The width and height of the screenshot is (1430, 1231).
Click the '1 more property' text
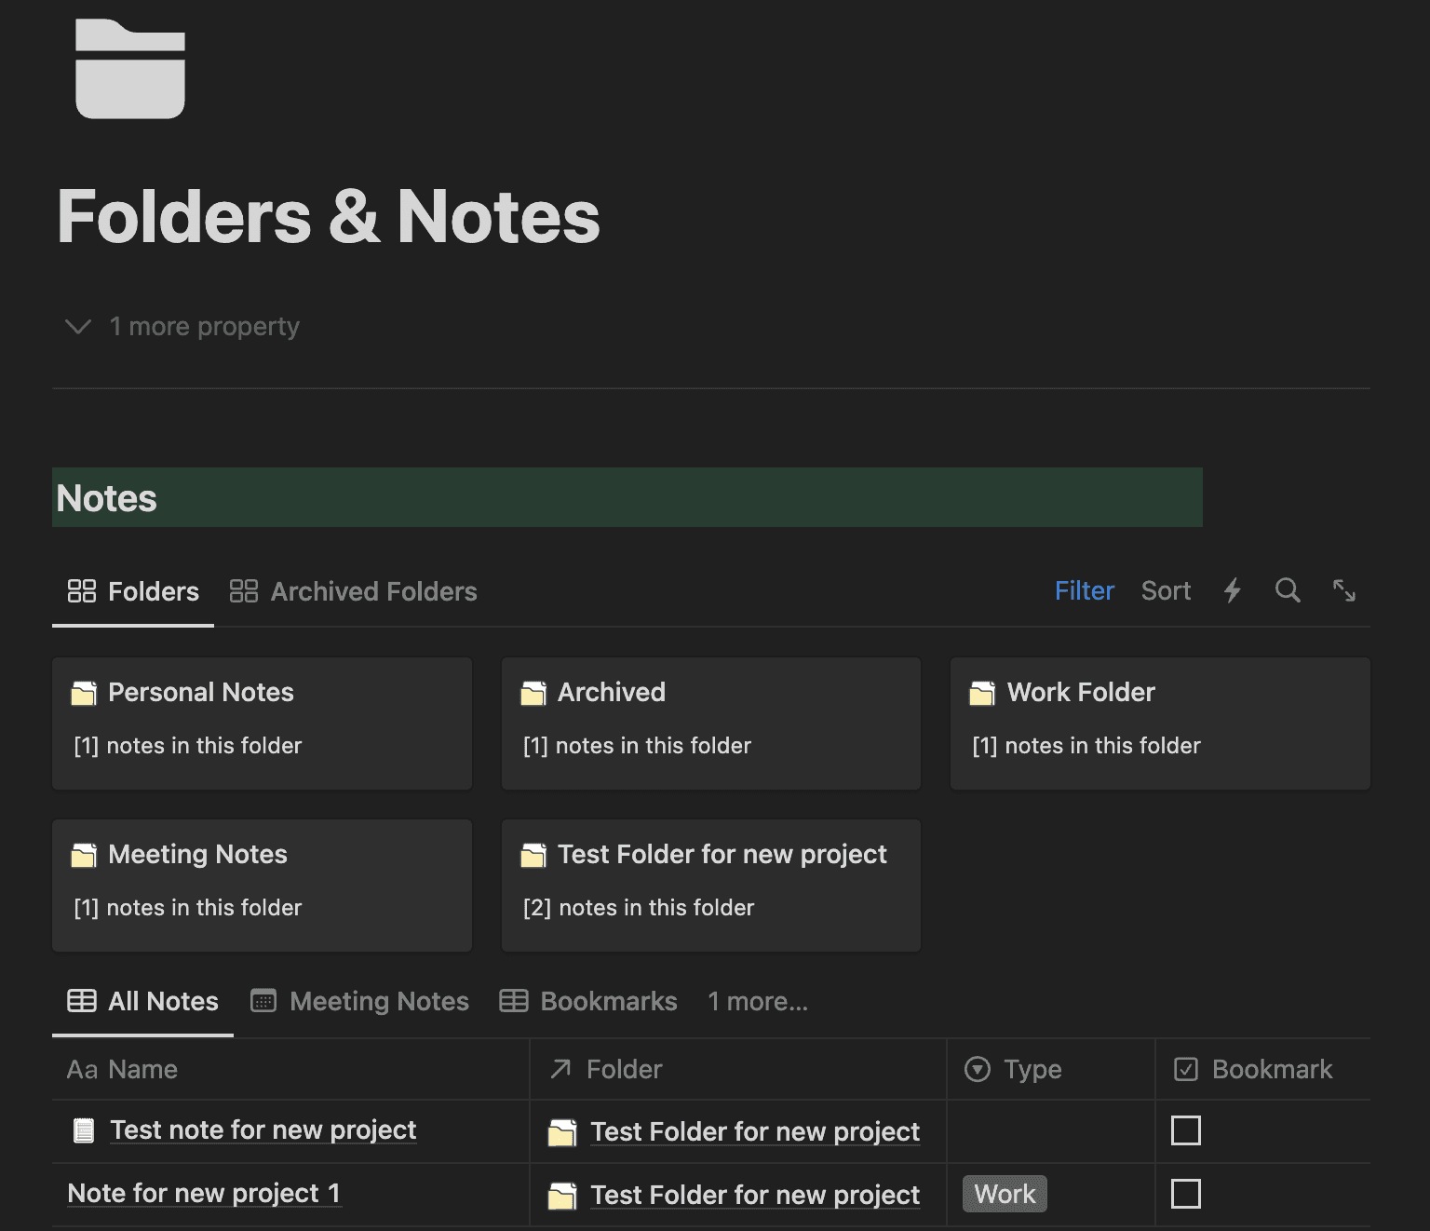tap(205, 327)
